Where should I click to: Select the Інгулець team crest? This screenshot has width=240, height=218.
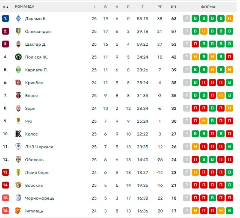pos(18,211)
